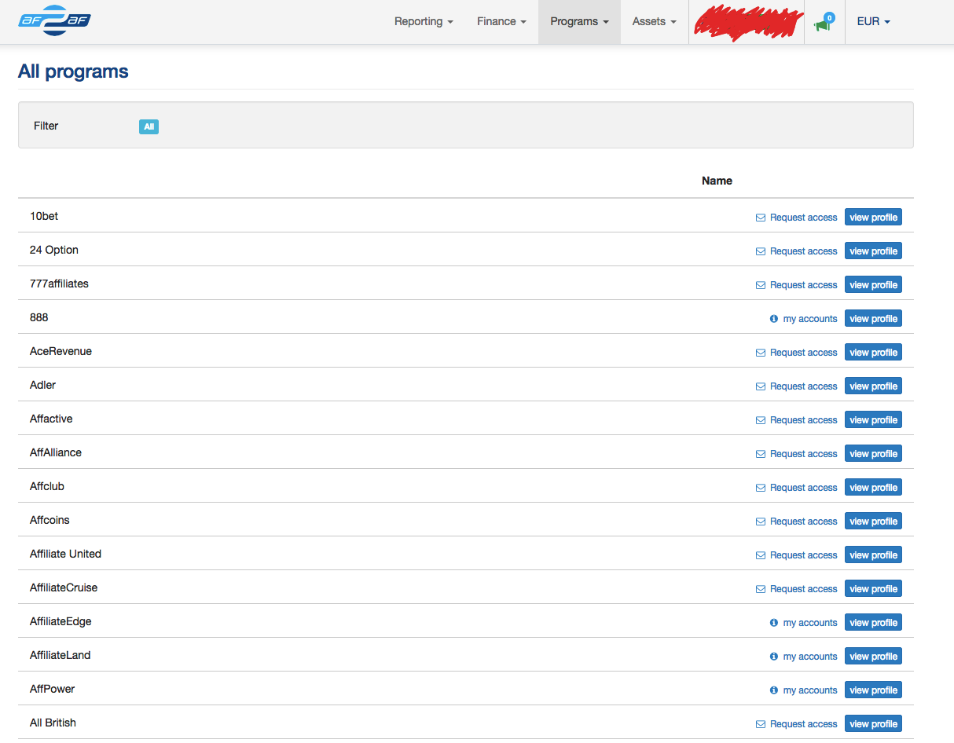Click the 10bet program name
The height and width of the screenshot is (743, 954).
click(44, 216)
